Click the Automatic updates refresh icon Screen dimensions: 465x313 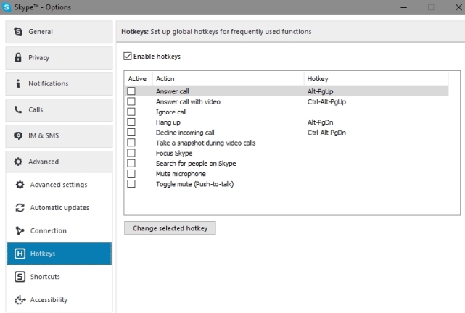pyautogui.click(x=20, y=208)
